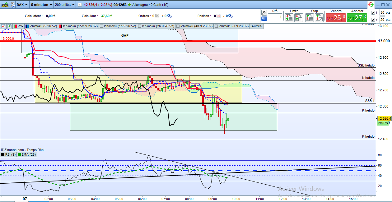Click the red down-arrow indicator icon
This screenshot has height=202, width=392.
(3, 26)
